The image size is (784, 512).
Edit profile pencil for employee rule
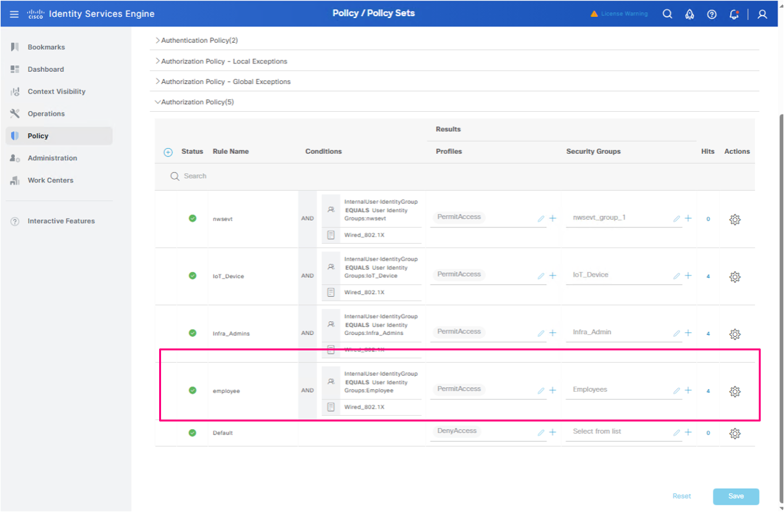pos(541,390)
